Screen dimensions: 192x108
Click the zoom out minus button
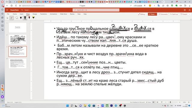[166, 102]
